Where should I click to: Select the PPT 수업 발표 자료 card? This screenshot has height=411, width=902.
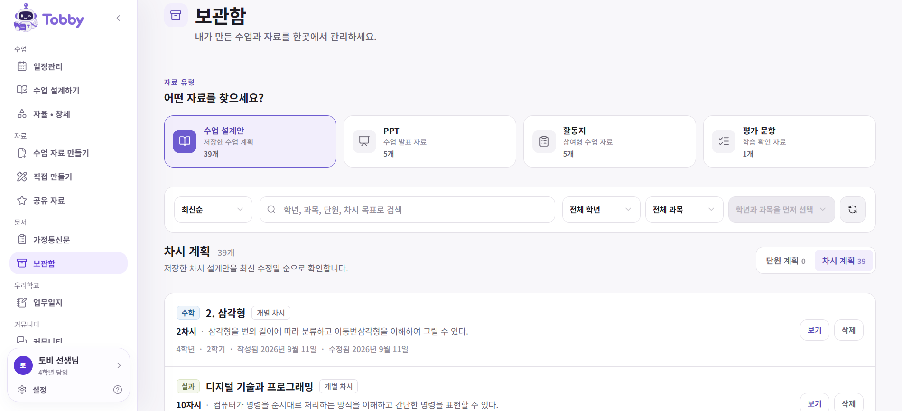click(430, 141)
